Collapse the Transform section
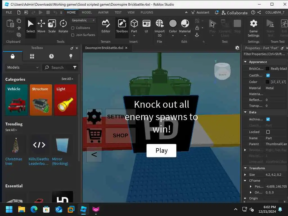The height and width of the screenshot is (216, 288). click(x=245, y=168)
